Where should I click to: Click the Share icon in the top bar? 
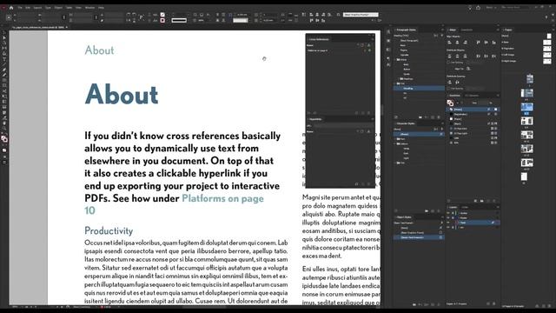[x=478, y=8]
